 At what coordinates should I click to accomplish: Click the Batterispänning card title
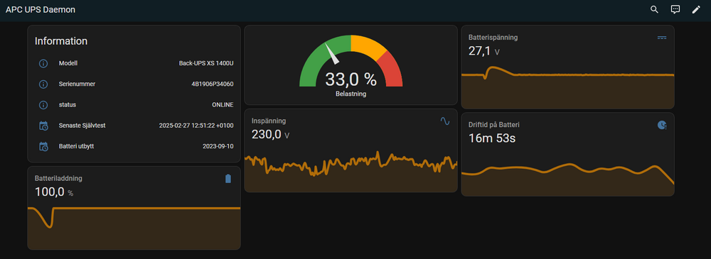click(x=493, y=38)
